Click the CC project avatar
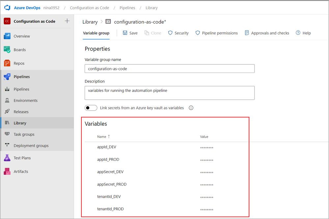Viewport: 329px width, 219px height. [x=7, y=21]
